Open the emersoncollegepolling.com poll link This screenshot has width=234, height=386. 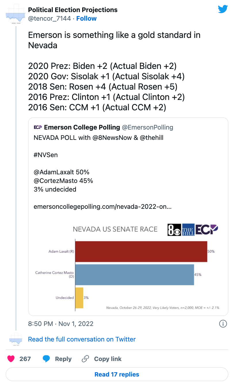[102, 206]
